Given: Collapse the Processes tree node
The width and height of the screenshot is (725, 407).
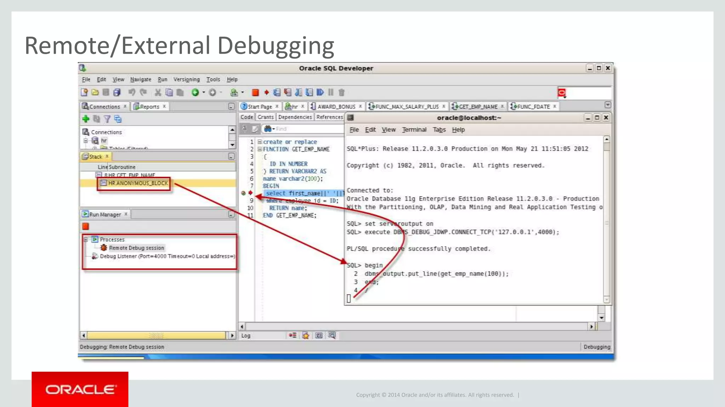Looking at the screenshot, I should (85, 240).
